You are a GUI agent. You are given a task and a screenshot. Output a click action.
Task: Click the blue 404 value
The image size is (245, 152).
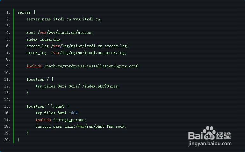74,113
